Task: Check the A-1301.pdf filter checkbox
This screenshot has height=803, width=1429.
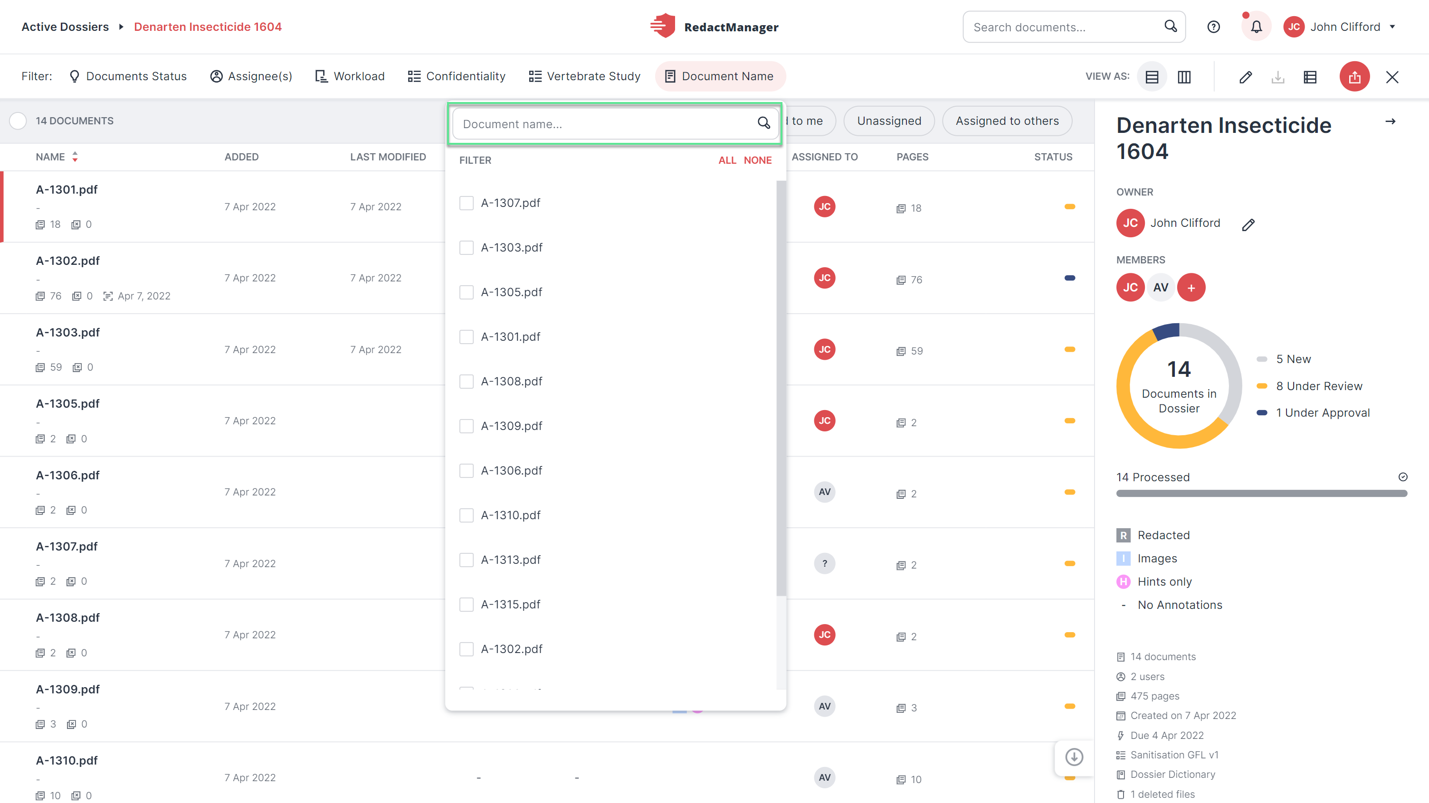Action: 466,337
